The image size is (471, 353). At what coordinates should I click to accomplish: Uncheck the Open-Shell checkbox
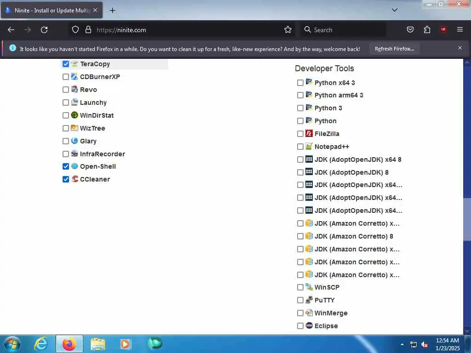(66, 166)
